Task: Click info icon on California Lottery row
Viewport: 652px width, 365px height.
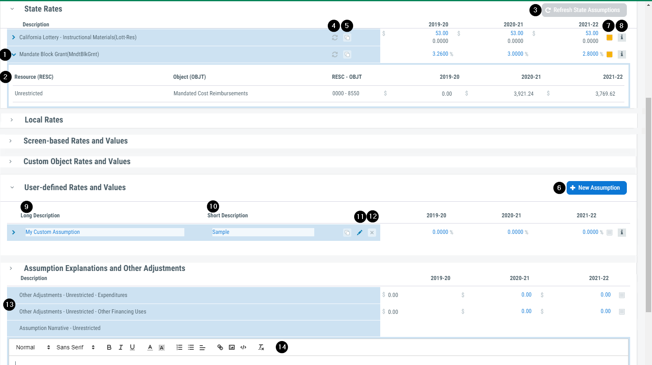Action: point(622,37)
